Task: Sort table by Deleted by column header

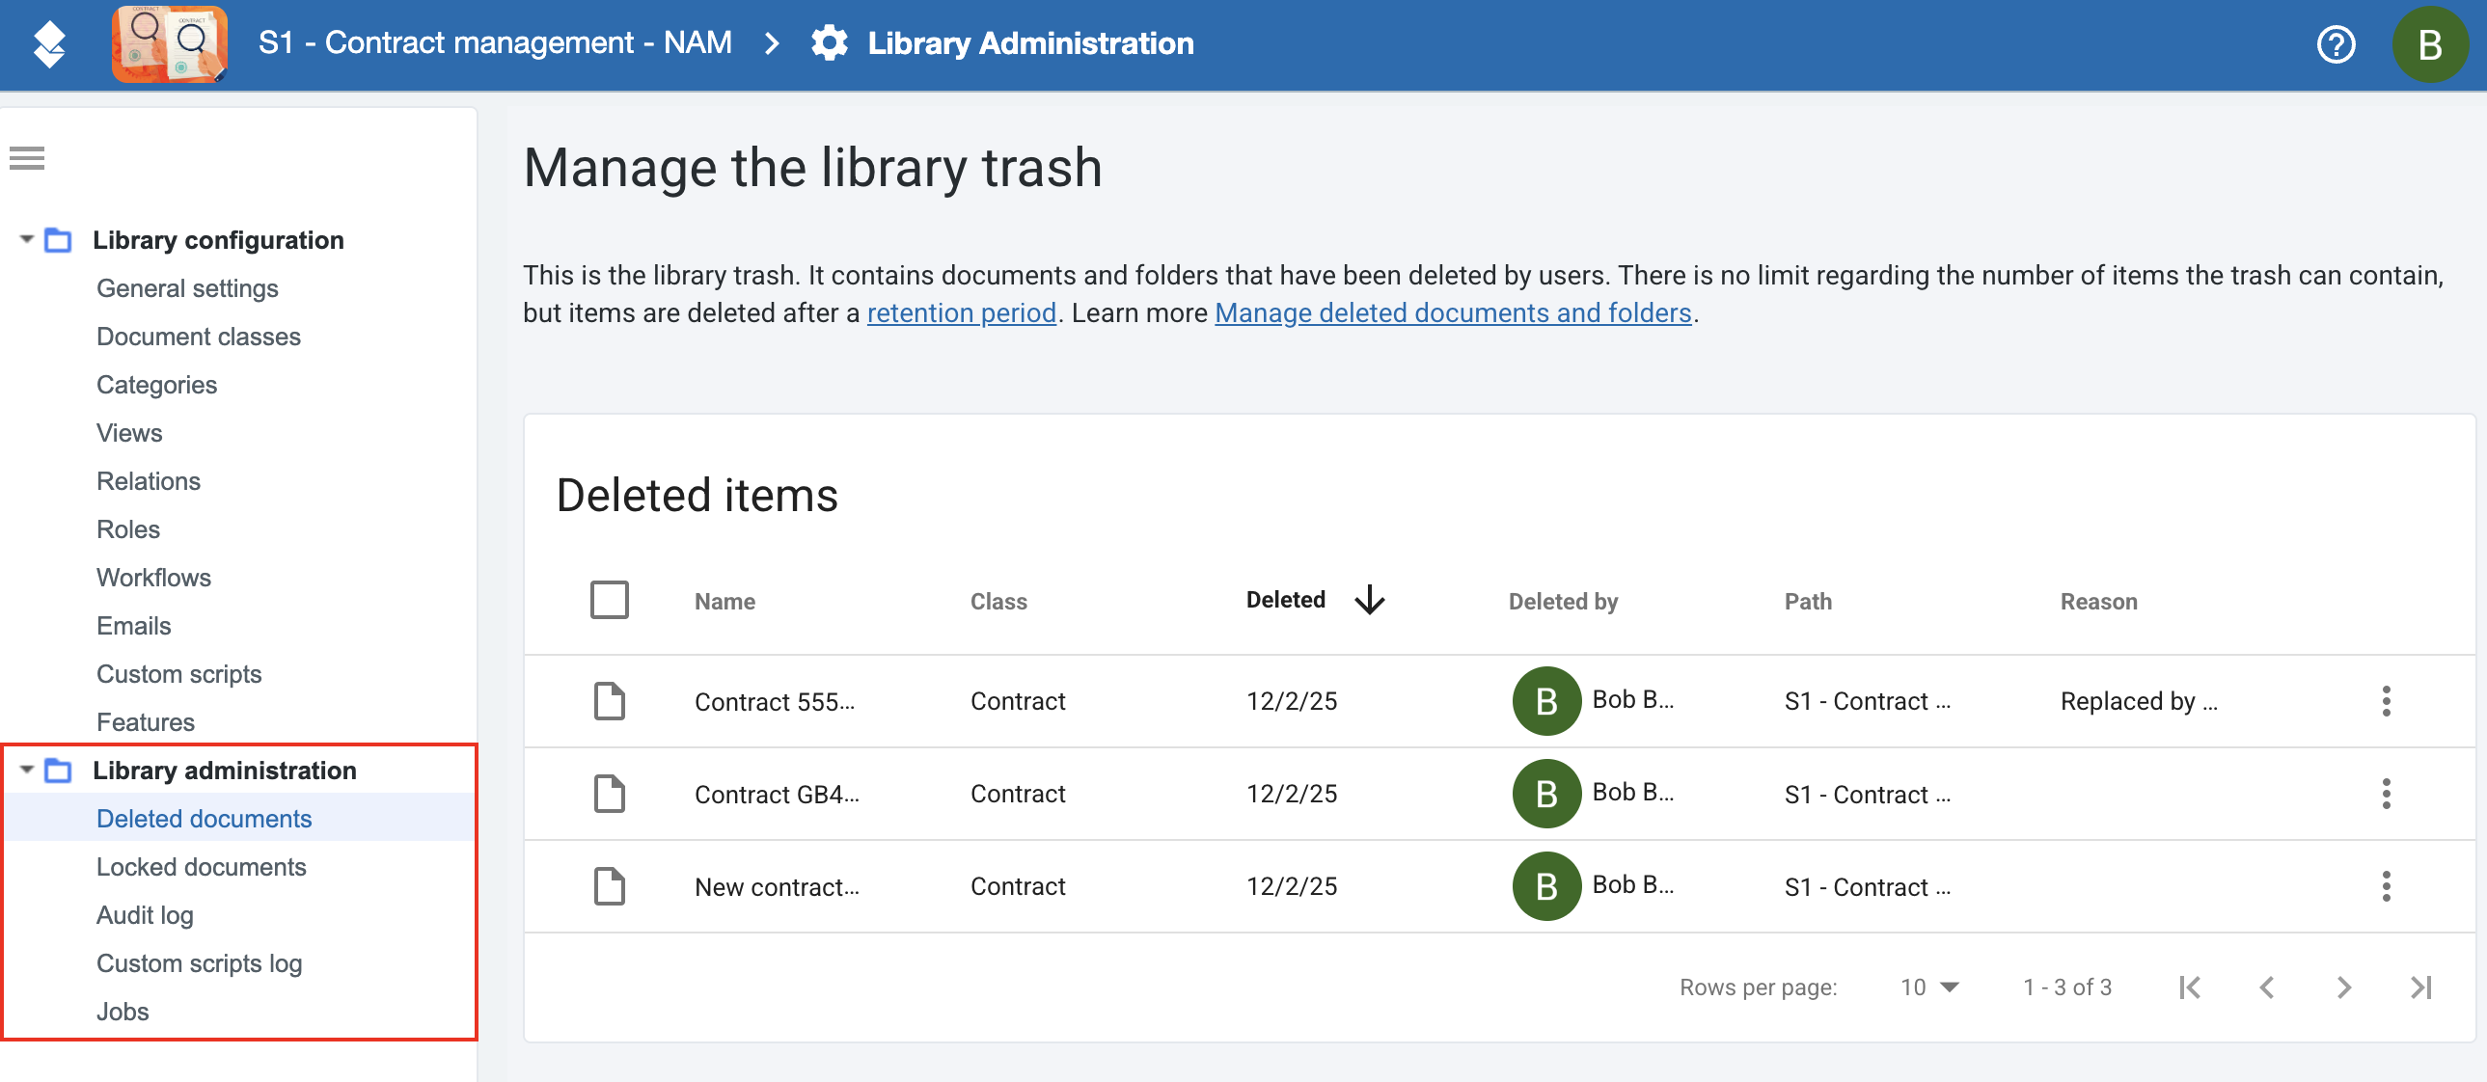Action: 1562,602
